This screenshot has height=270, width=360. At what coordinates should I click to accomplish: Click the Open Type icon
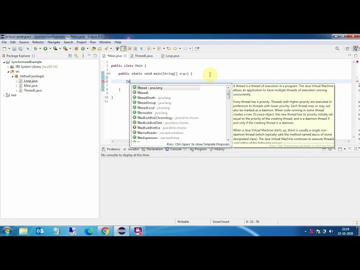tap(94, 48)
